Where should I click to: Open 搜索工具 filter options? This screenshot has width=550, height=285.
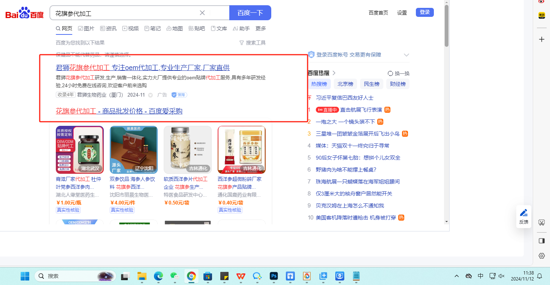[x=253, y=43]
